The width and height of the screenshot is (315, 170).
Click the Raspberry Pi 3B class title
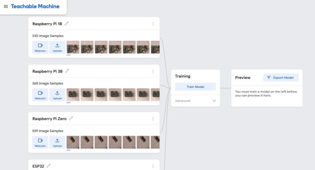click(x=48, y=71)
